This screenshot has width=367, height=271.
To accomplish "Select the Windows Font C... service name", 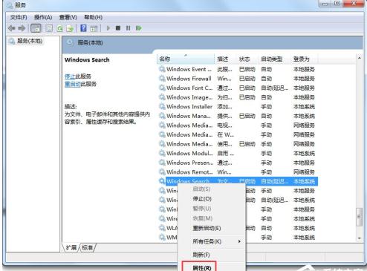I will click(x=189, y=88).
